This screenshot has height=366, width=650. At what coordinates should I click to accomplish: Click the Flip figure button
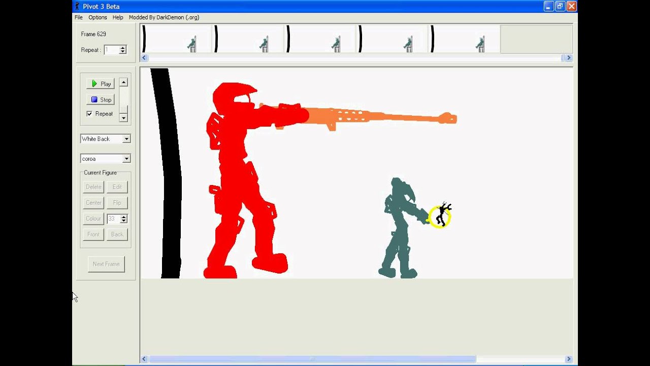(117, 203)
